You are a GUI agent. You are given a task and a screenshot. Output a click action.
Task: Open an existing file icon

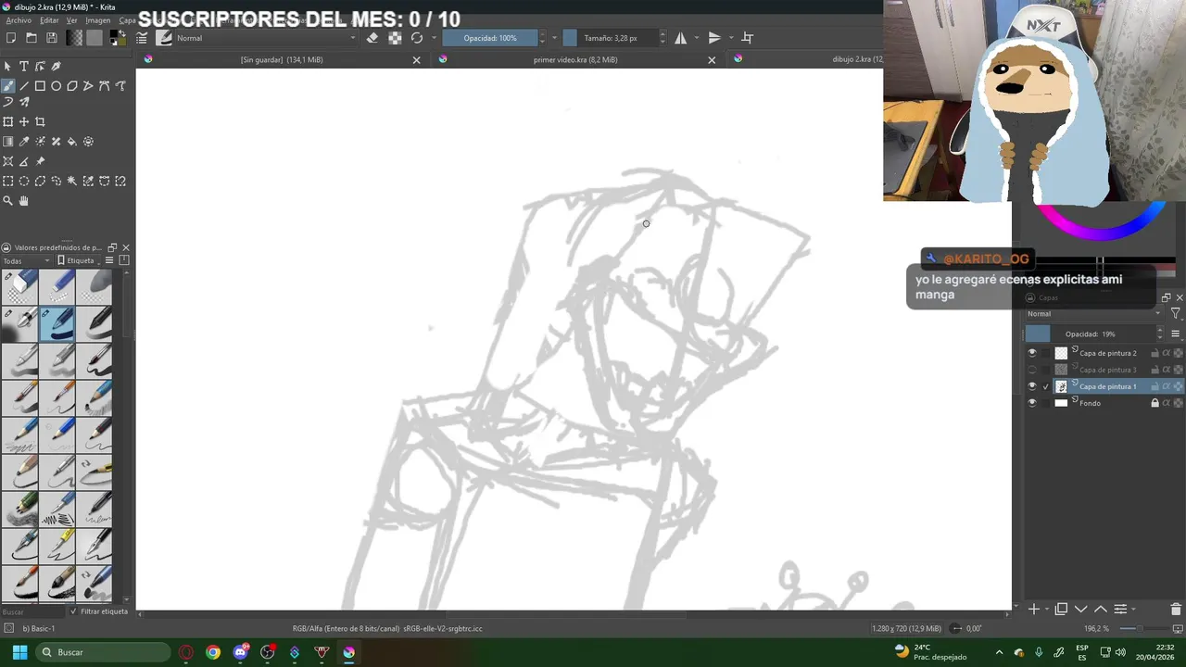tap(32, 38)
